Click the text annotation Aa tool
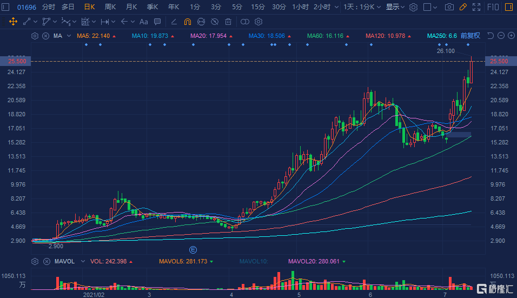The height and width of the screenshot is (298, 517). pos(143,22)
